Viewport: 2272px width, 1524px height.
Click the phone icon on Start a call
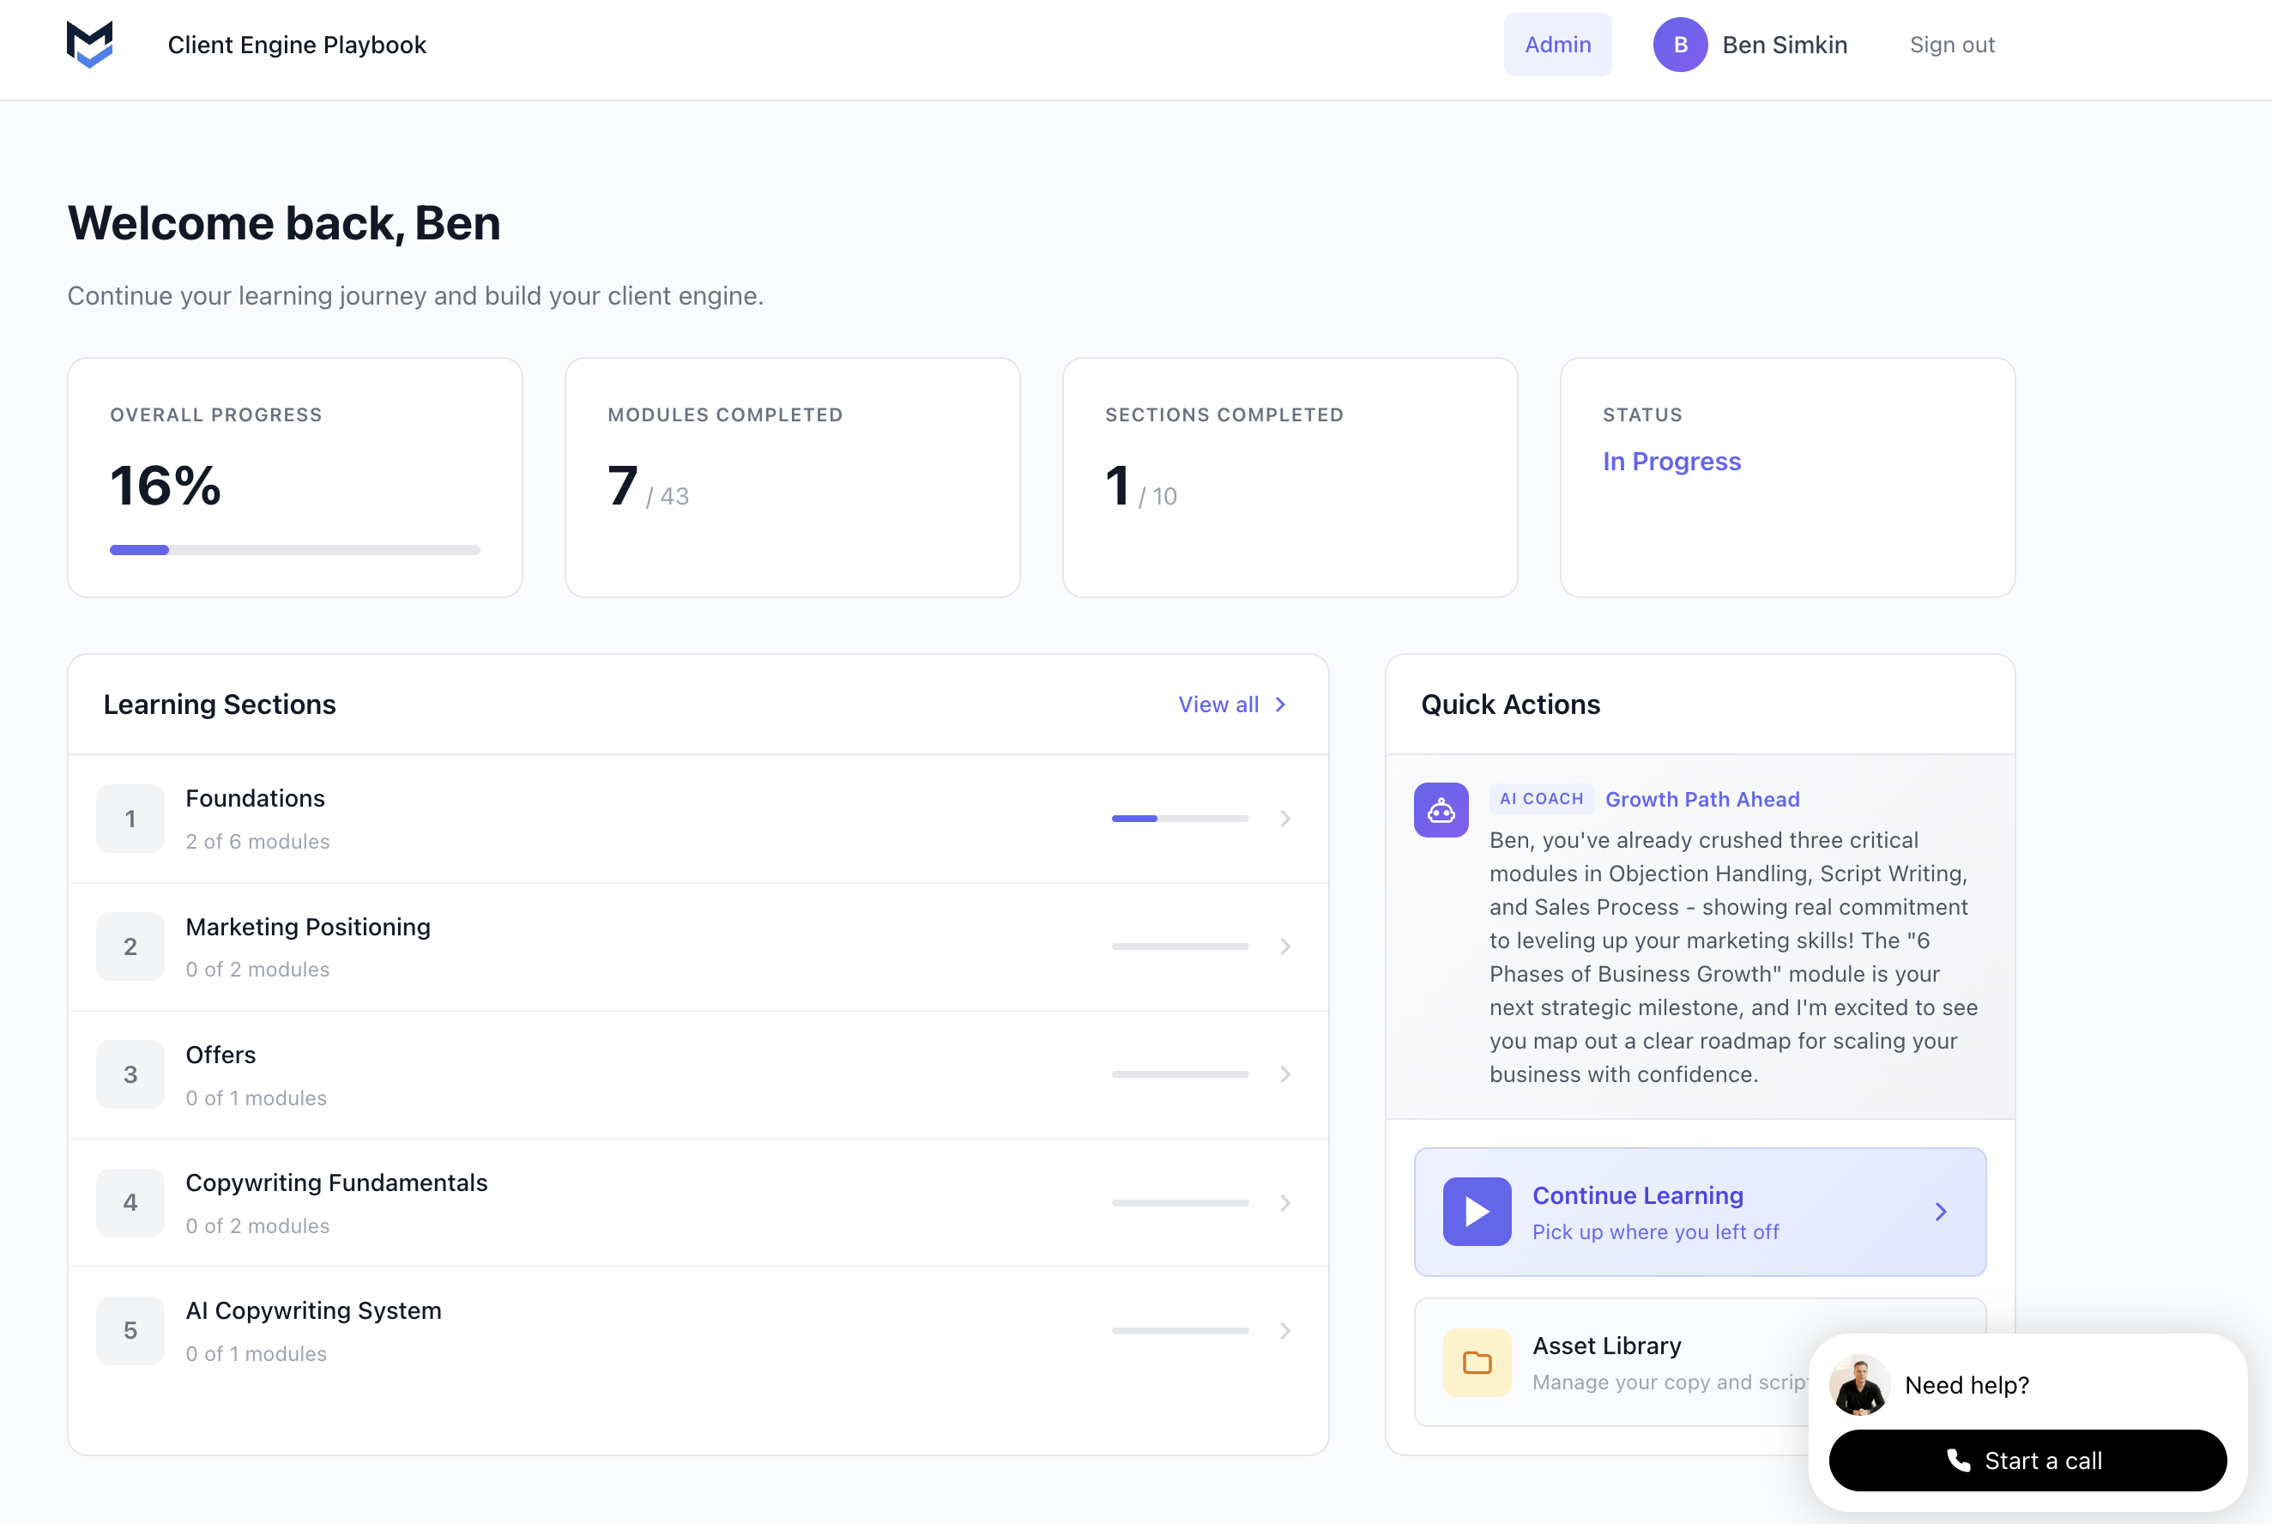pos(1957,1460)
